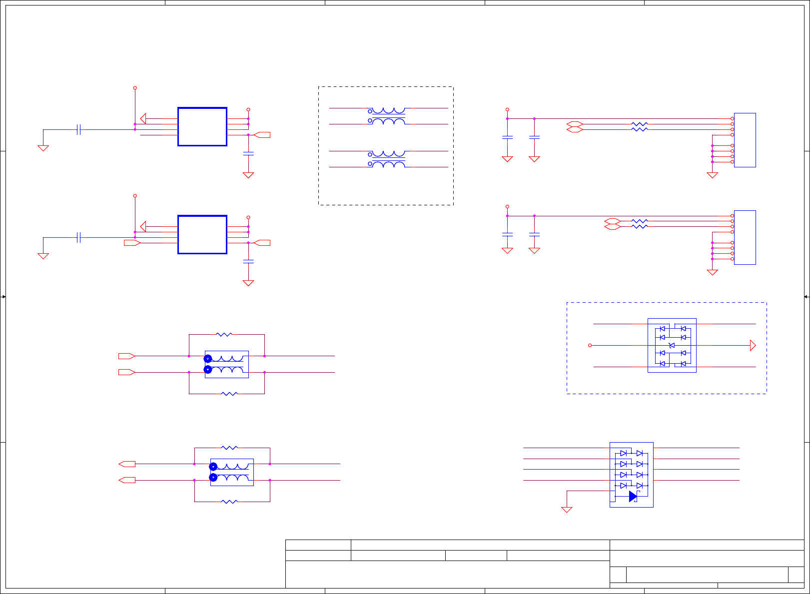Select the input port left of the lower IC
Screen dimensions: 810x594
tap(132, 243)
